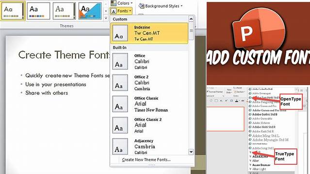Select the Office Classic Arial font theme
The image size is (310, 174).
tap(149, 104)
